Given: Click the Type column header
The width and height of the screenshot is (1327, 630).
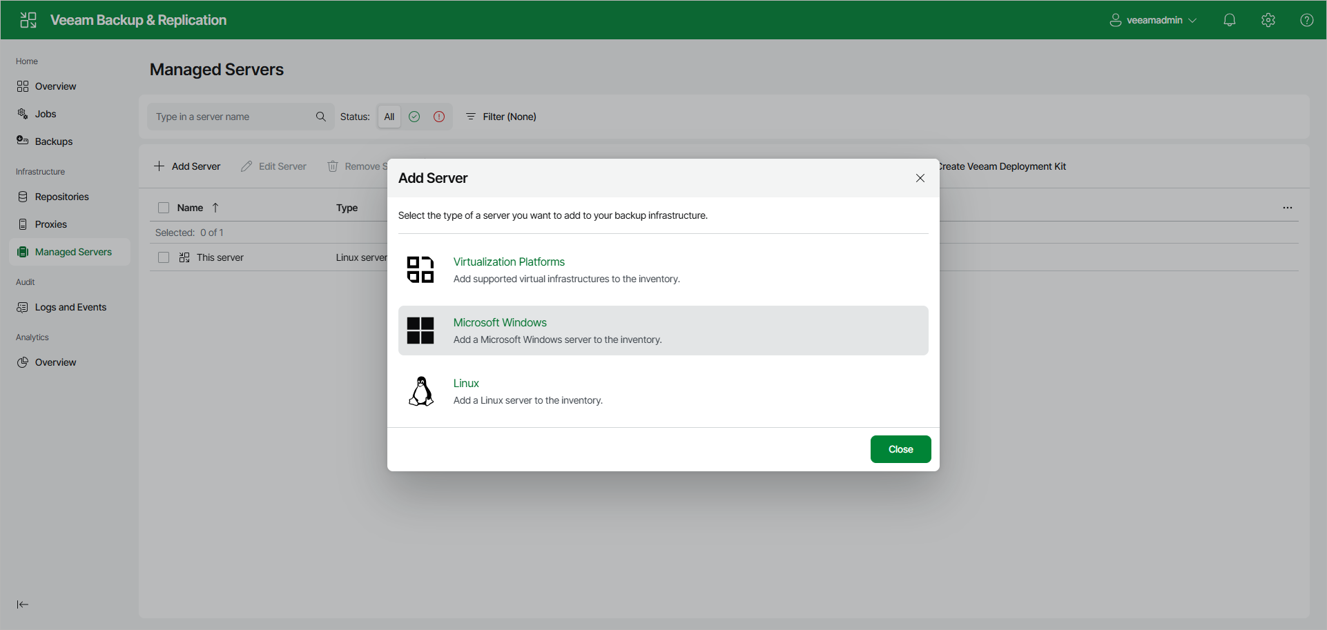Looking at the screenshot, I should (x=347, y=208).
